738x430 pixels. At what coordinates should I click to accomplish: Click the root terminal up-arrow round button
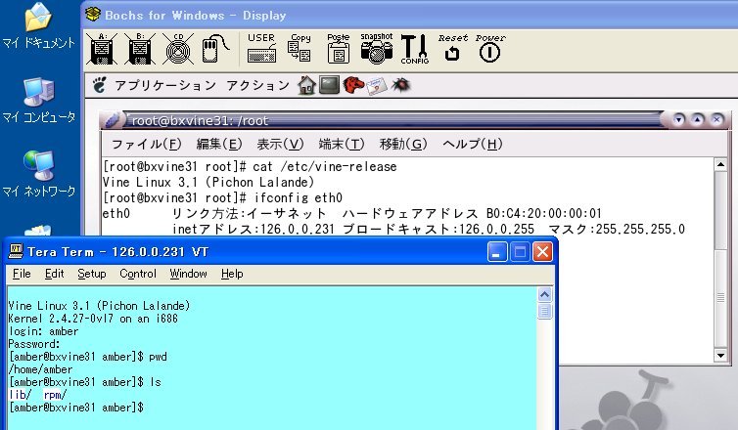pyautogui.click(x=698, y=120)
